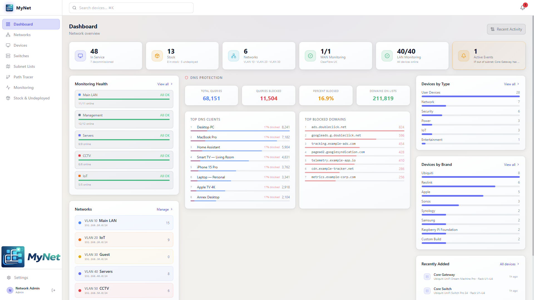Click the Ubiquiti brand progress bar
This screenshot has height=300, width=534.
point(470,177)
